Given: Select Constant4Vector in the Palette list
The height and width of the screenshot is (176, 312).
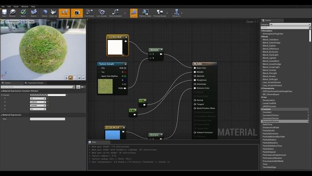Looking at the screenshot, I should (285, 121).
